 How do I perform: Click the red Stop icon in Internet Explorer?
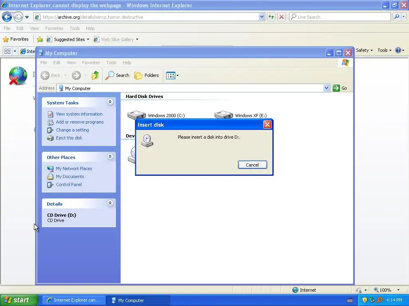(282, 17)
